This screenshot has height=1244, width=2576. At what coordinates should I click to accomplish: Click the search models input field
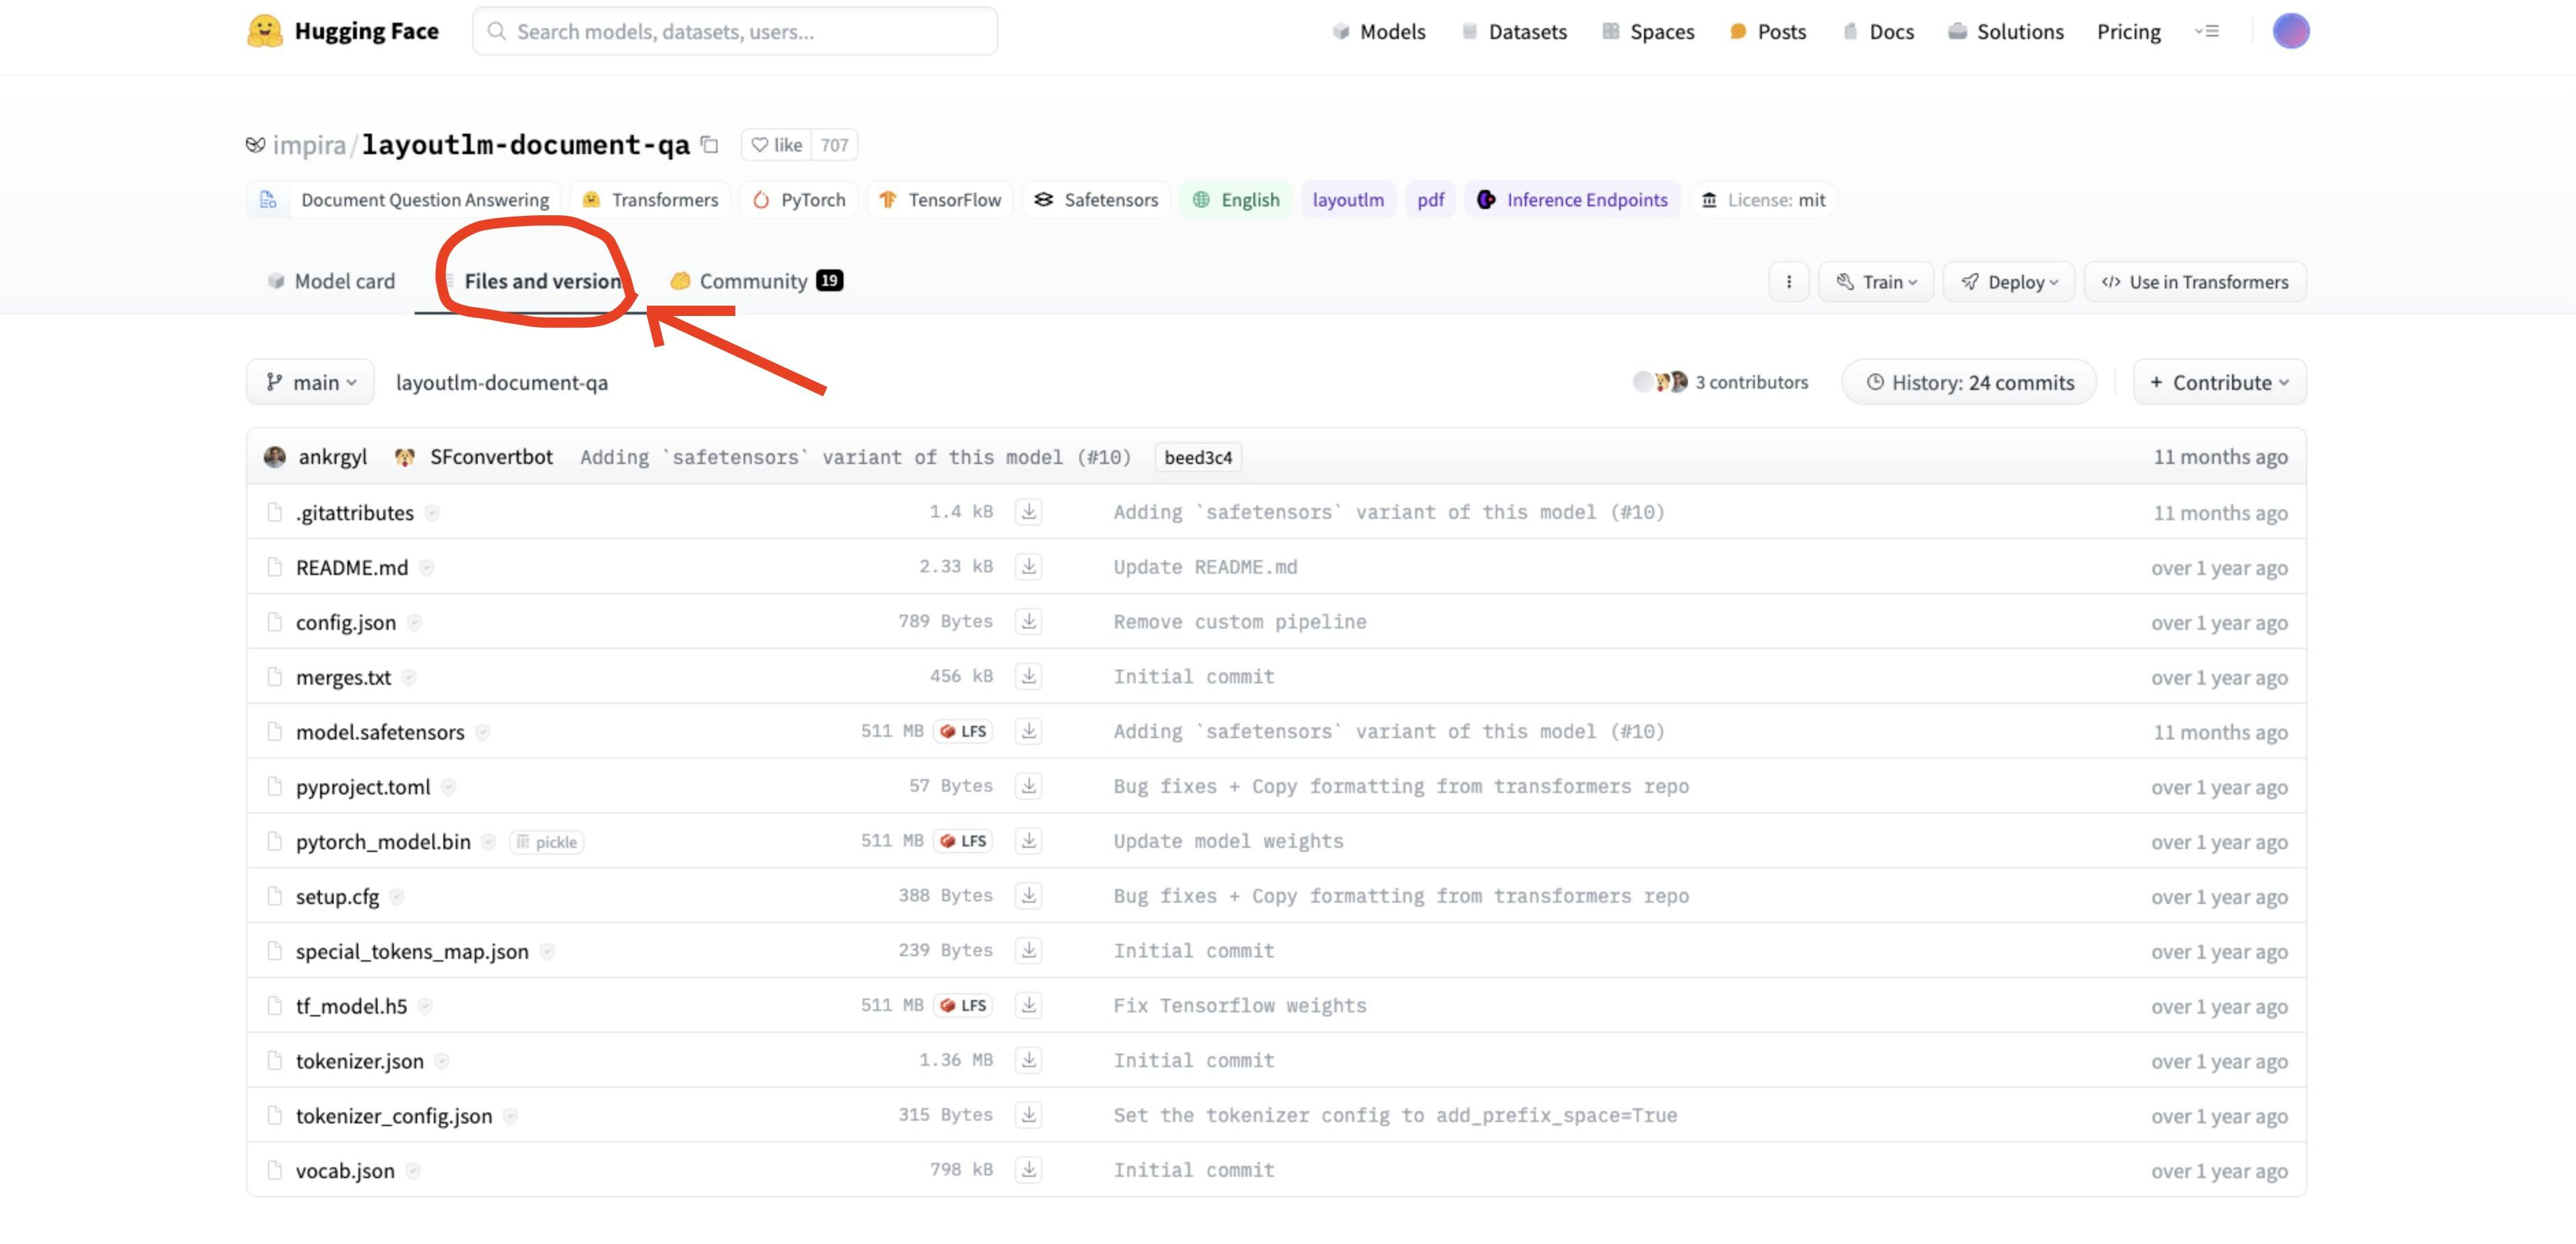click(735, 31)
